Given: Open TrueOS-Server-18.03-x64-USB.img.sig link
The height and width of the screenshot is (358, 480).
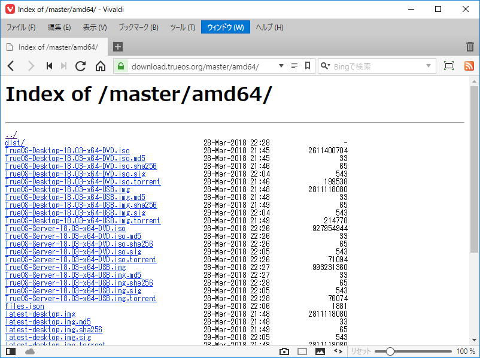Looking at the screenshot, I should click(73, 290).
